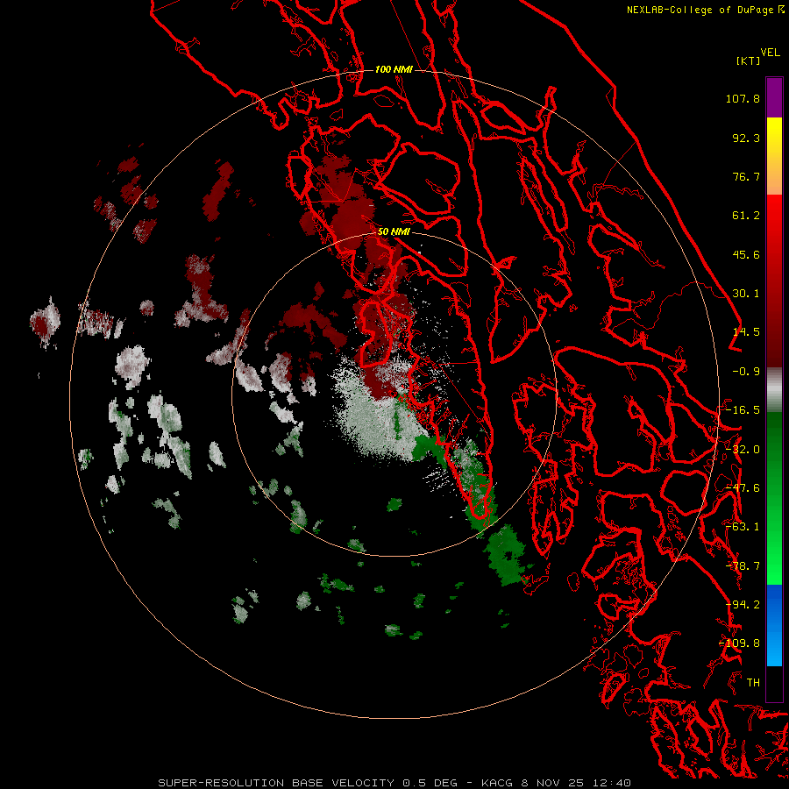
Task: Click the -0.9 legend value
Action: [x=746, y=372]
